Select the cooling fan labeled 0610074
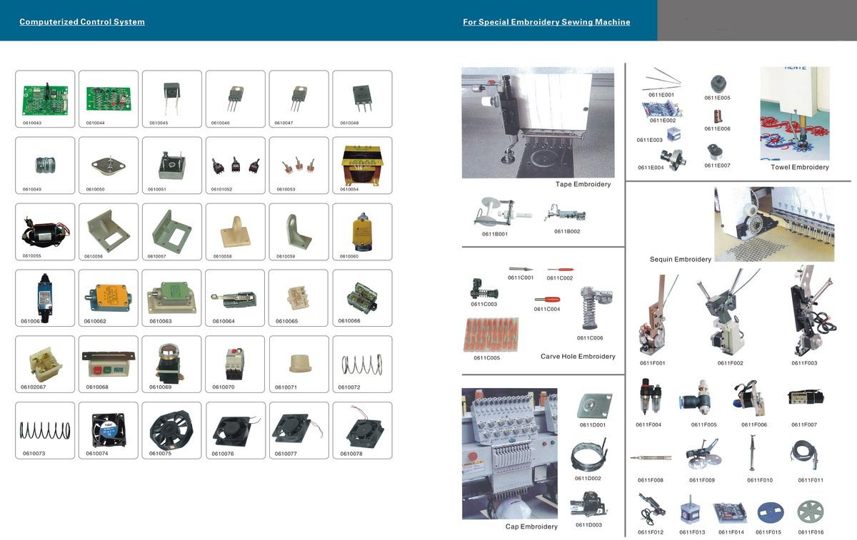Image resolution: width=857 pixels, height=540 pixels. point(109,430)
